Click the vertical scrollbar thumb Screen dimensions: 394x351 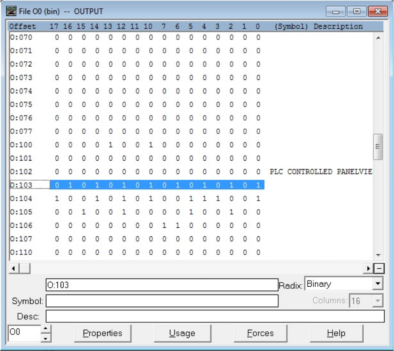click(x=378, y=147)
